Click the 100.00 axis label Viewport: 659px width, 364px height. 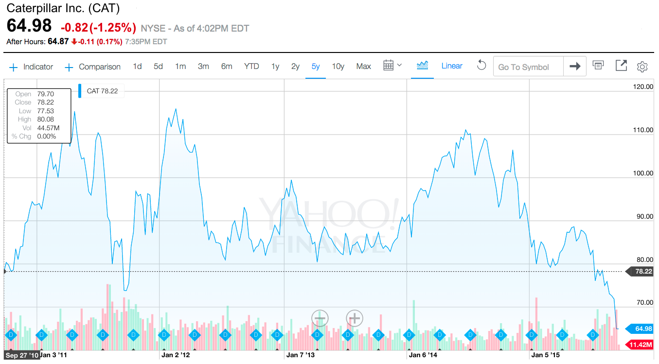point(642,173)
